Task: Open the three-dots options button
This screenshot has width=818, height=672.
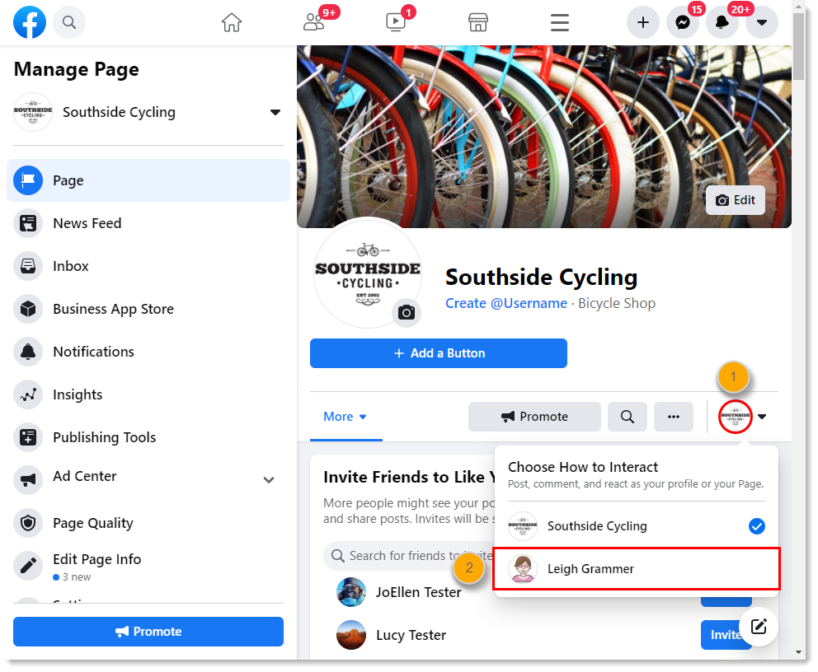Action: pyautogui.click(x=674, y=417)
